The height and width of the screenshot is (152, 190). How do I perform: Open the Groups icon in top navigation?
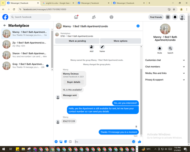click(111, 17)
